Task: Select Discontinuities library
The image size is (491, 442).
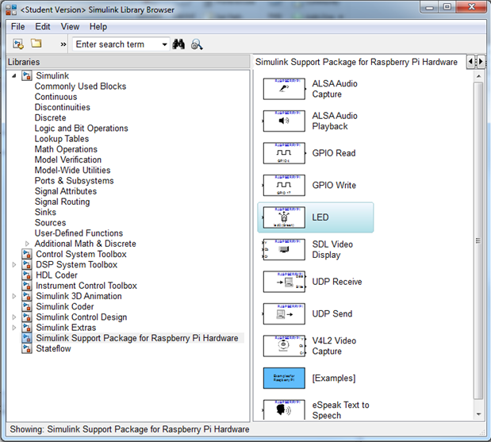Action: click(63, 107)
